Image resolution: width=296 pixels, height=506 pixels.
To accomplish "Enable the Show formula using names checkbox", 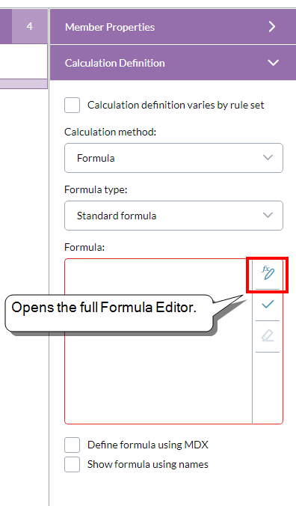I will (73, 464).
